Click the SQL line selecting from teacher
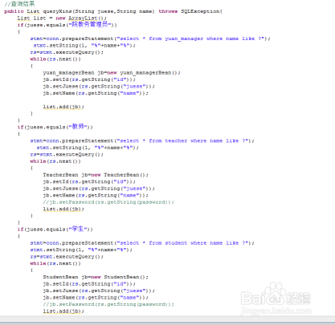This screenshot has width=335, height=325. point(142,140)
